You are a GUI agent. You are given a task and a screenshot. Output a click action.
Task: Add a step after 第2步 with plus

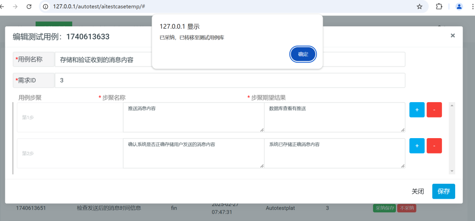tap(417, 146)
